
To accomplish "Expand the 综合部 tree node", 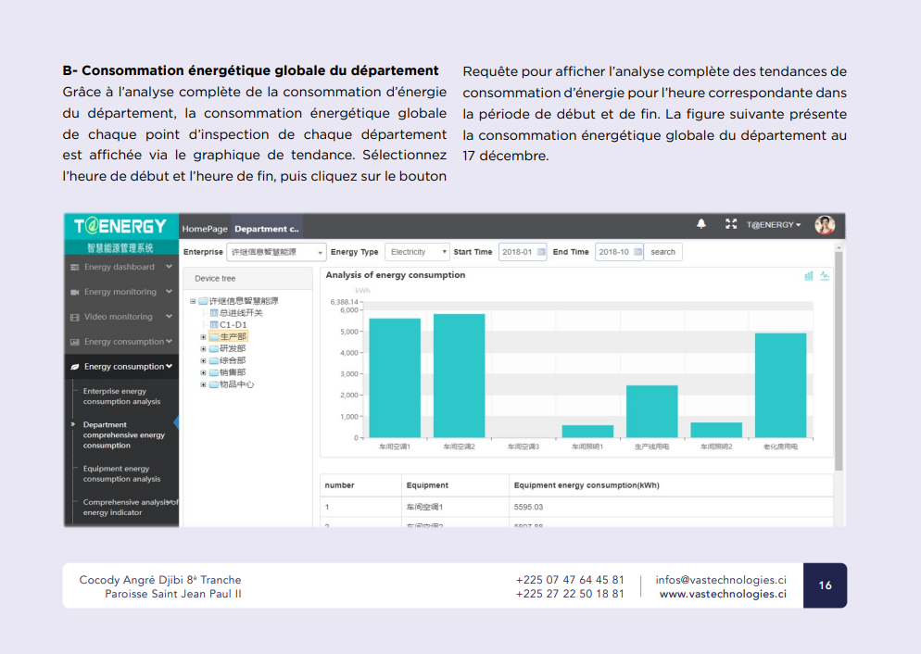I will coord(203,360).
